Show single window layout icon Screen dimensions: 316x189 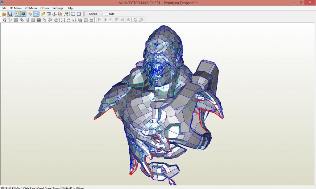click(x=79, y=14)
